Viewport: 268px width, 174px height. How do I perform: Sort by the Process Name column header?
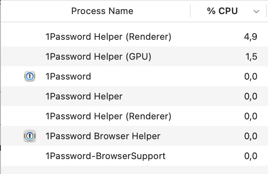tap(102, 11)
